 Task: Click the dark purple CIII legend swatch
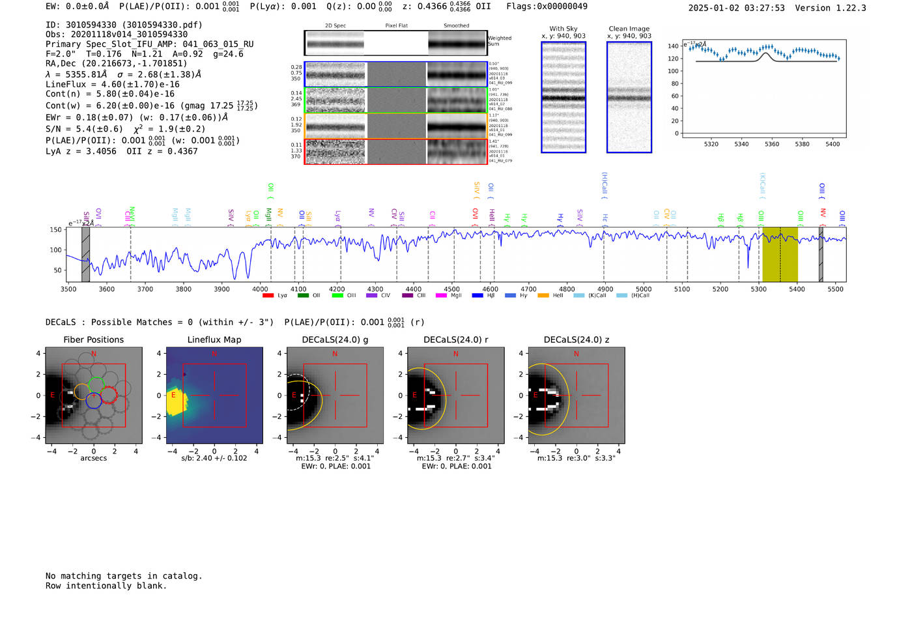(x=408, y=296)
